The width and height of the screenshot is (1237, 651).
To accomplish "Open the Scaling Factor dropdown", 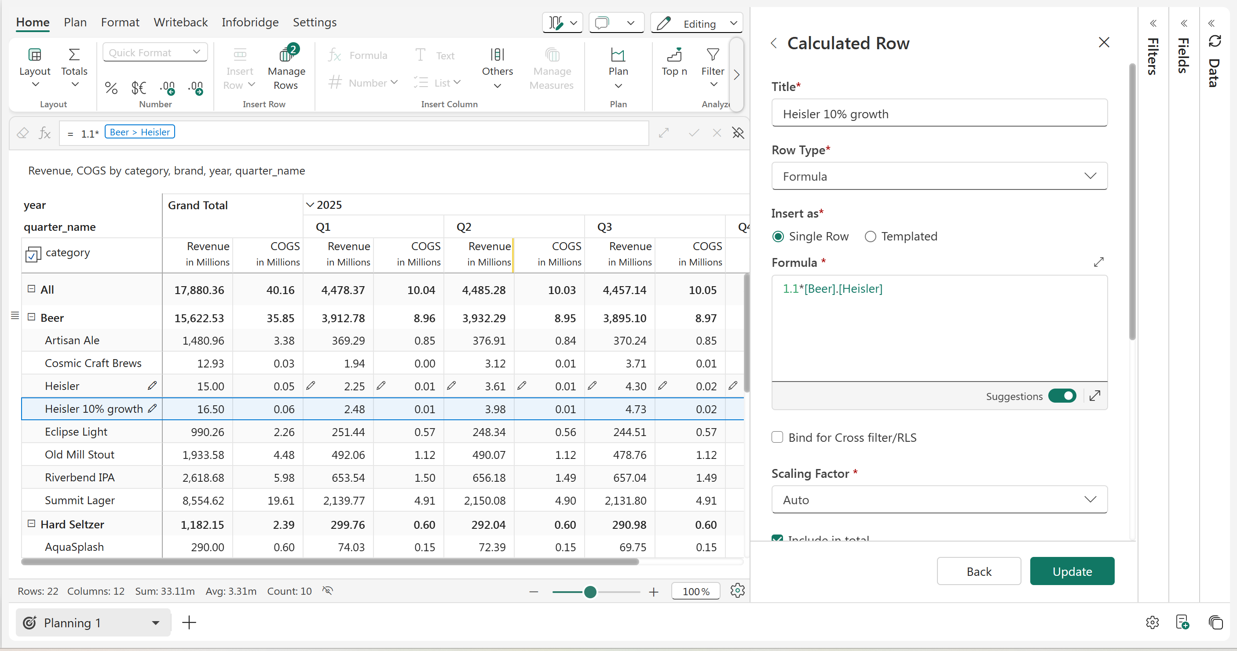I will pos(939,499).
